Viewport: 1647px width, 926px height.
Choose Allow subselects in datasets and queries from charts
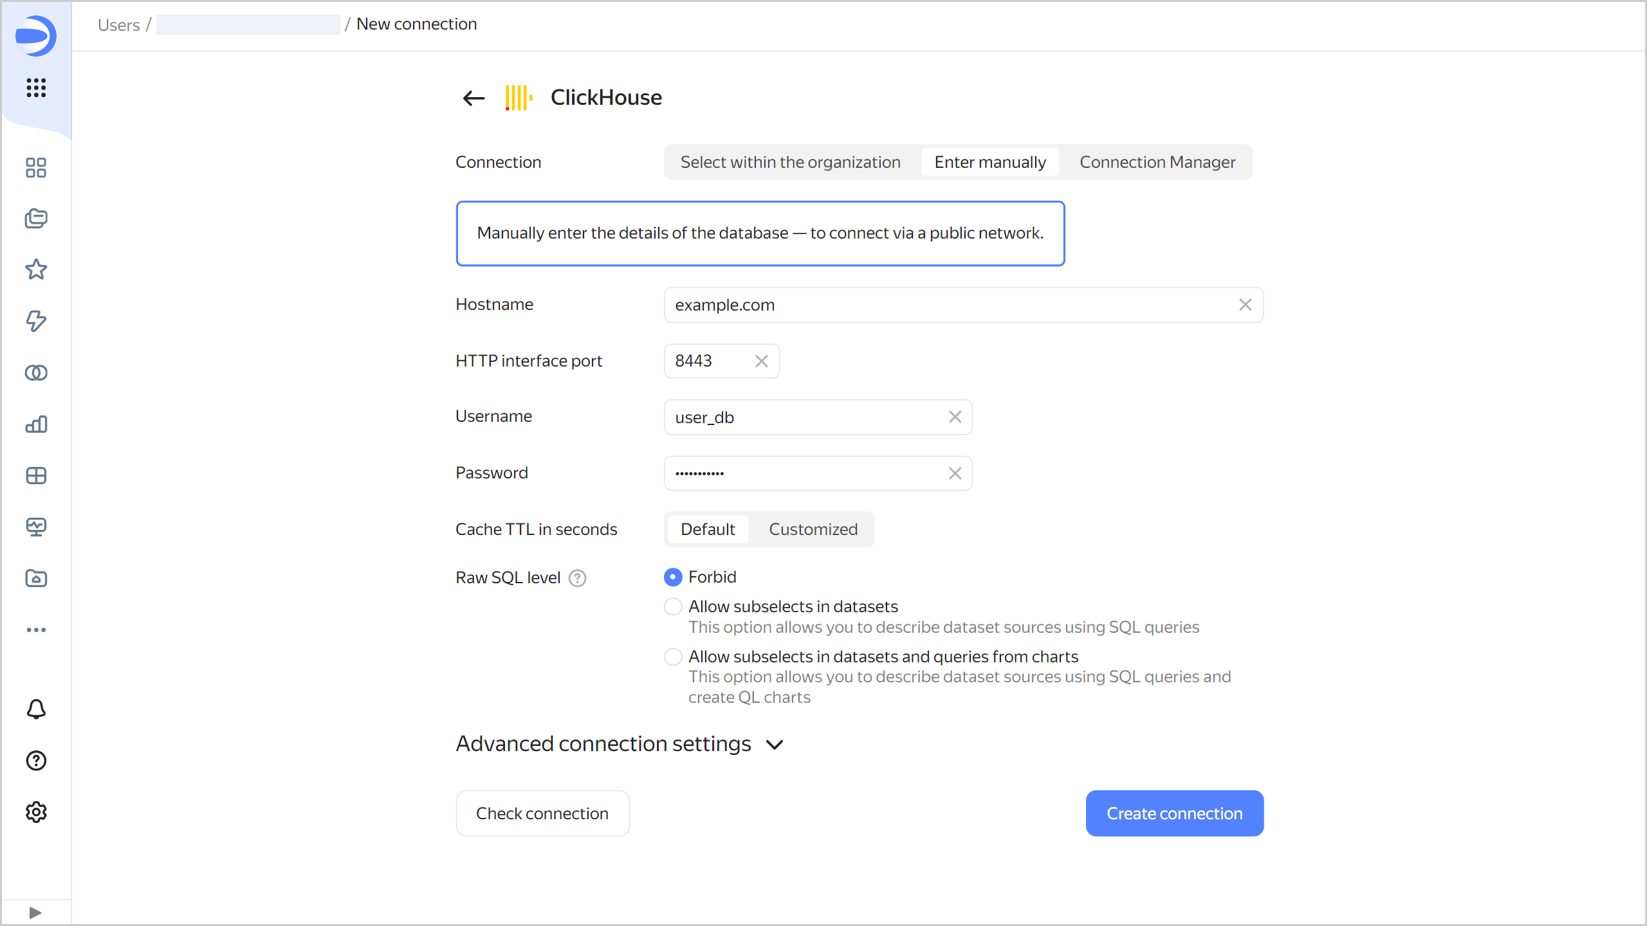click(x=673, y=657)
